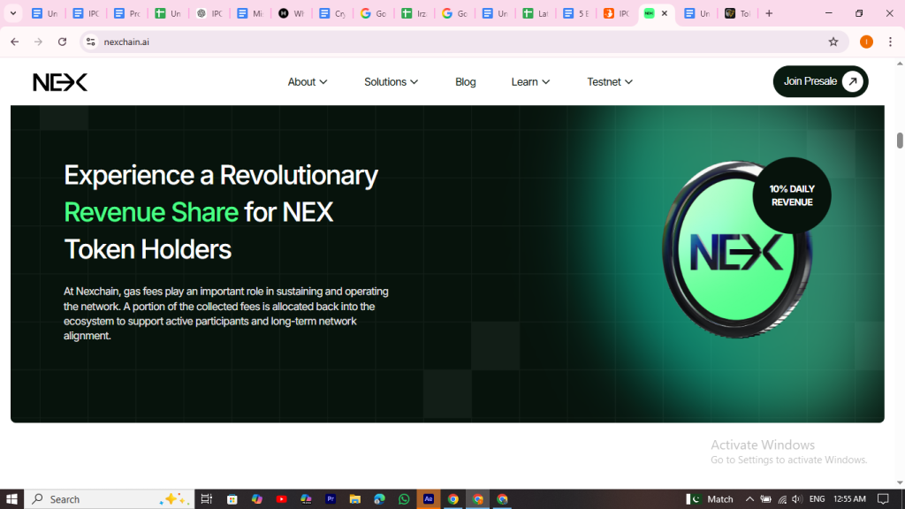Launch Microsoft Store from the taskbar
Image resolution: width=905 pixels, height=509 pixels.
[x=232, y=499]
